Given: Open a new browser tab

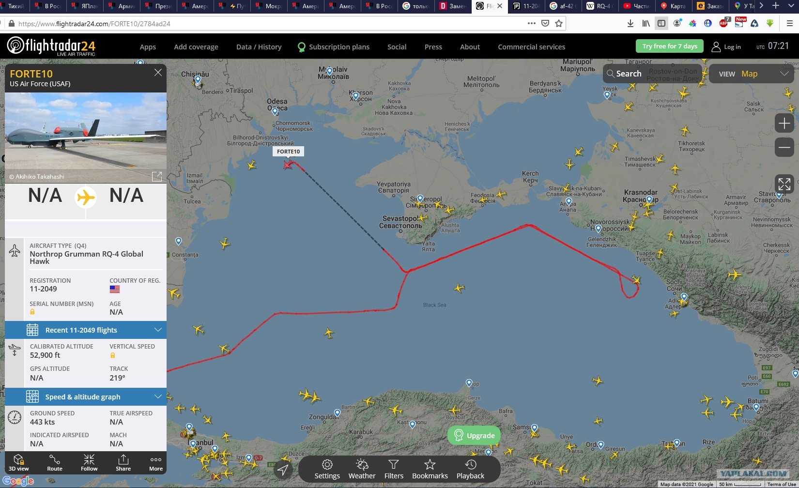Looking at the screenshot, I should point(776,6).
